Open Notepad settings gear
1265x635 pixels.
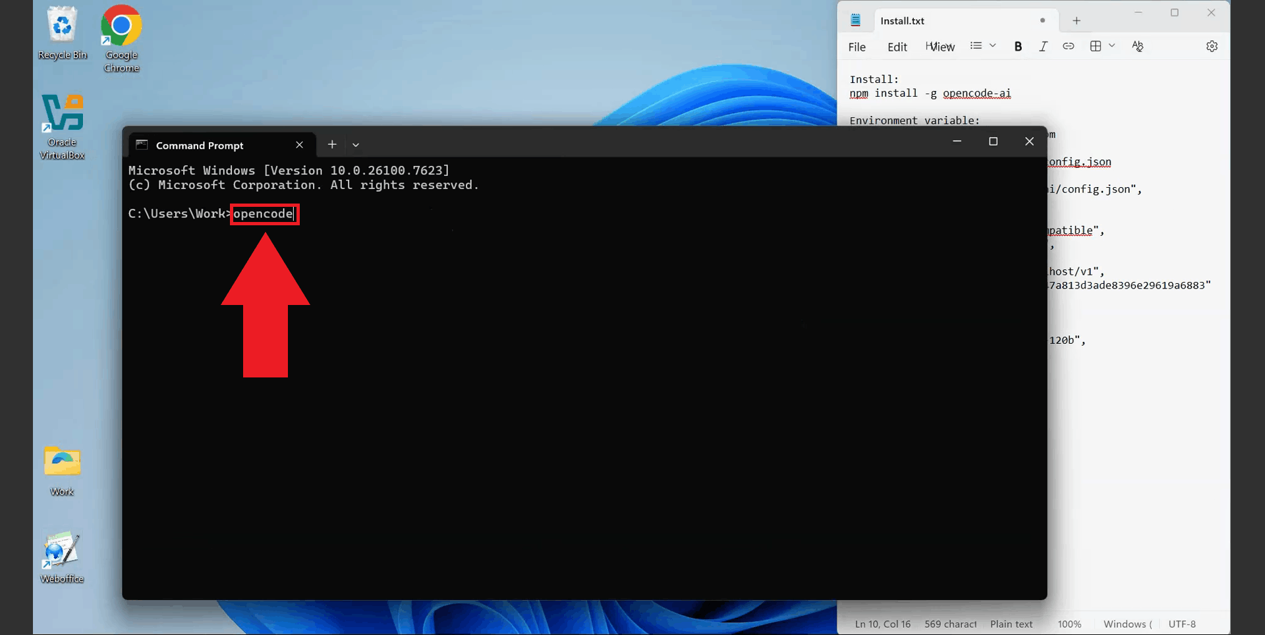pos(1212,46)
